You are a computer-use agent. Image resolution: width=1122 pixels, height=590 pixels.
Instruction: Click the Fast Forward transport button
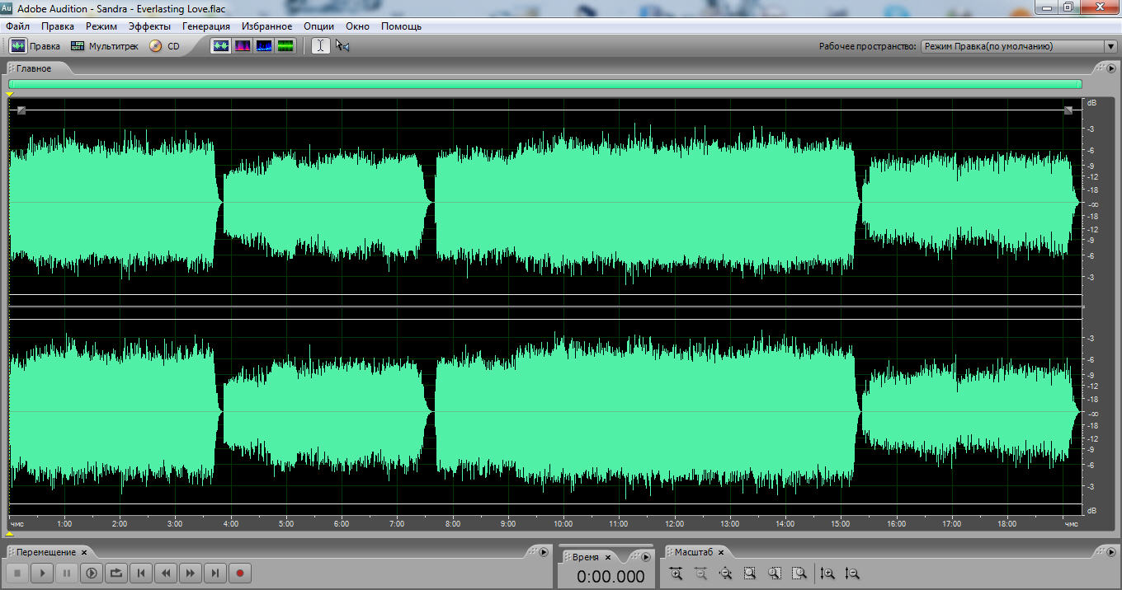191,573
